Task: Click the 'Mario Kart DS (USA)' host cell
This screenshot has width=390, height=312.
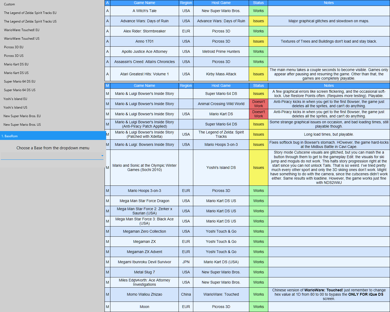Action: [x=221, y=262]
